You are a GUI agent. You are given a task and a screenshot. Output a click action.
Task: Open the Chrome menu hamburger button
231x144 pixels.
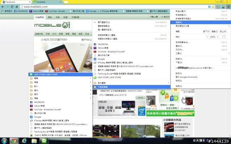pyautogui.click(x=228, y=7)
